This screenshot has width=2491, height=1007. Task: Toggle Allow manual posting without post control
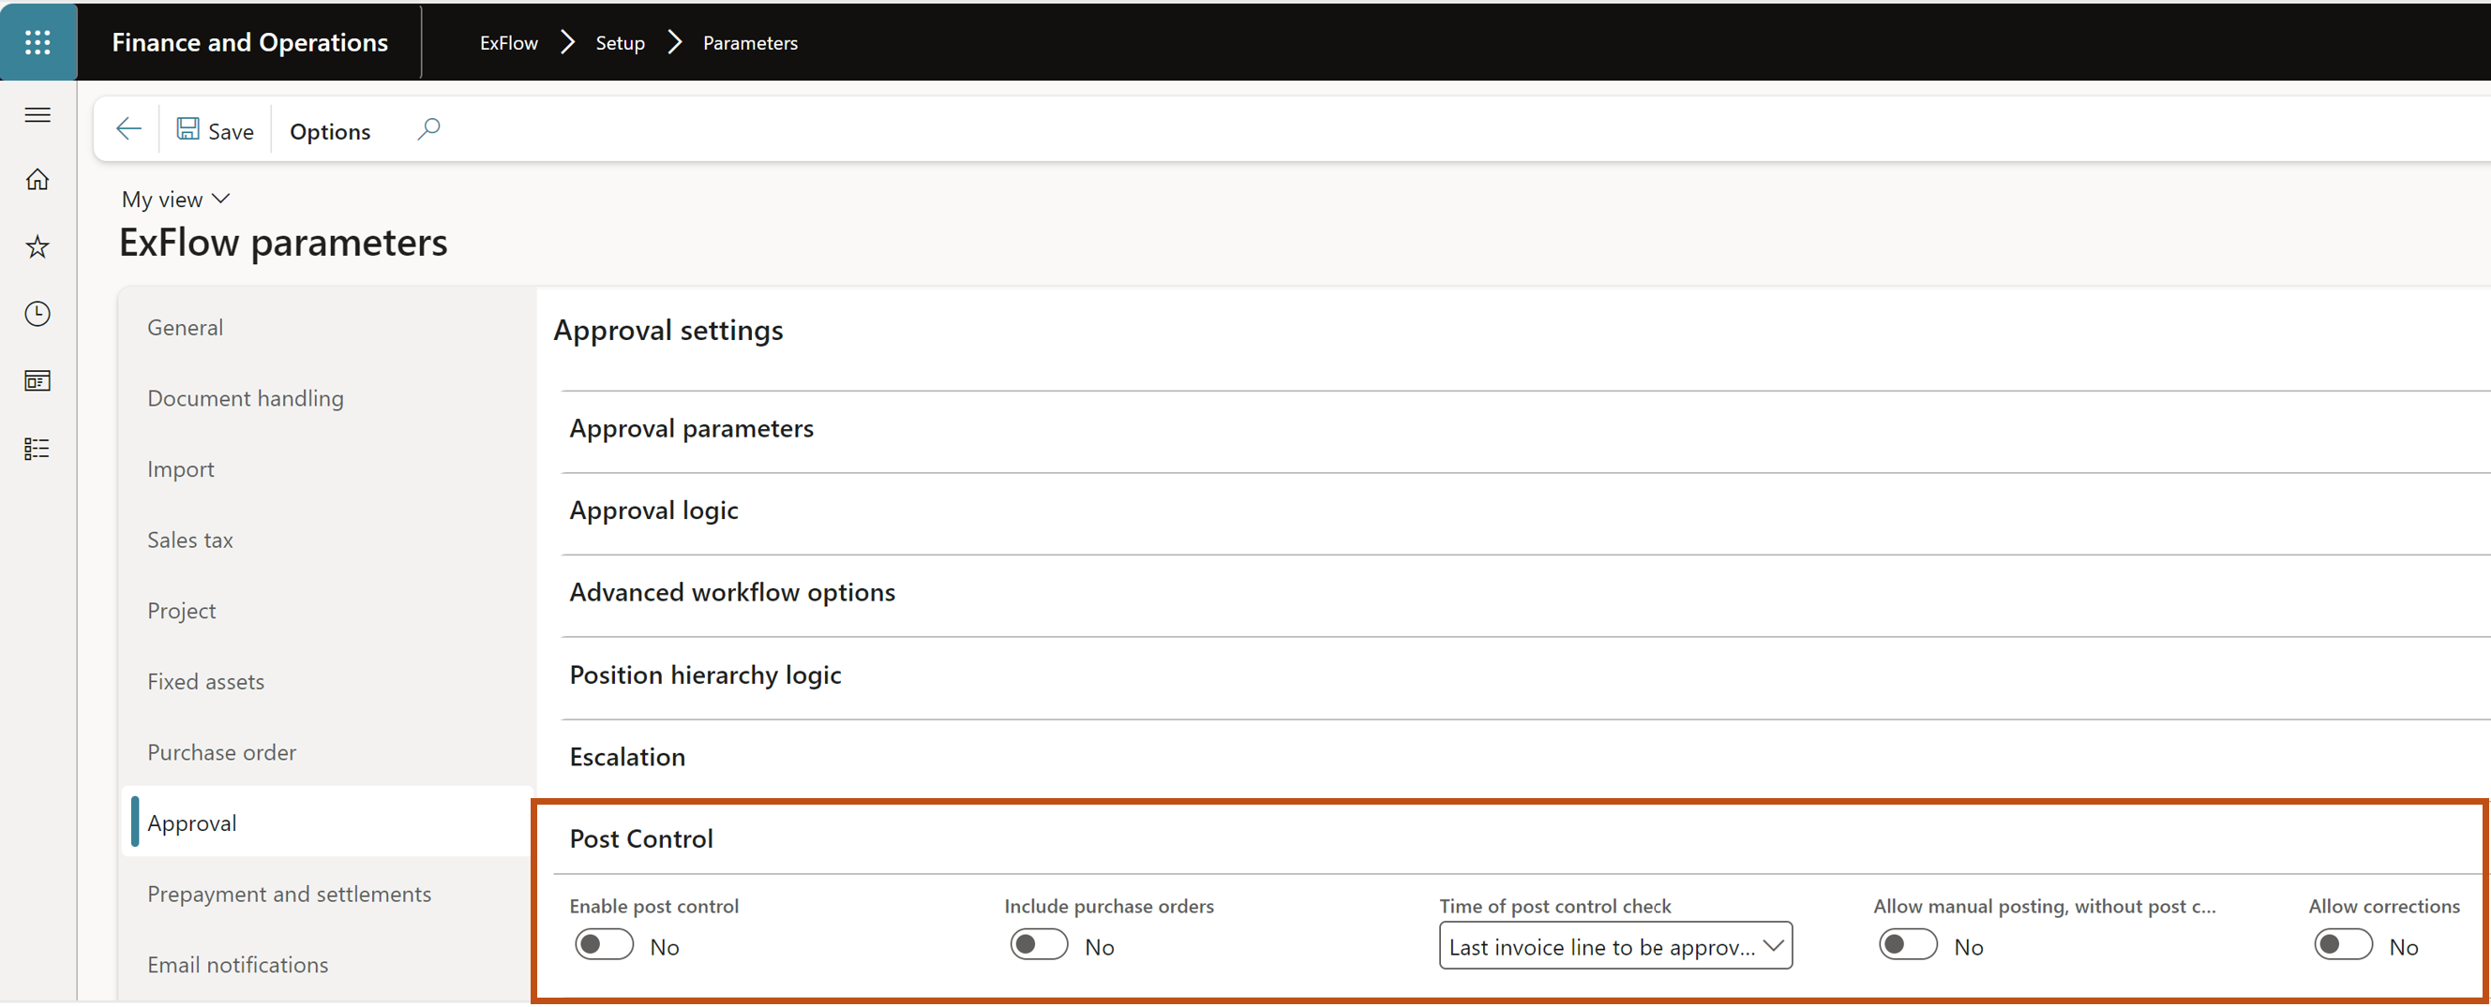coord(1908,945)
